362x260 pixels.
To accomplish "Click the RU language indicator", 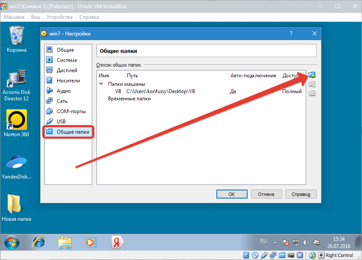I will (263, 241).
